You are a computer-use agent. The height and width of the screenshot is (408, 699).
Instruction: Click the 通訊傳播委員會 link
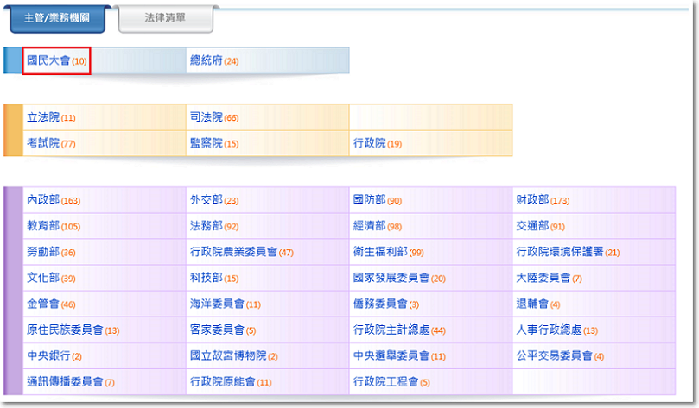pos(65,381)
